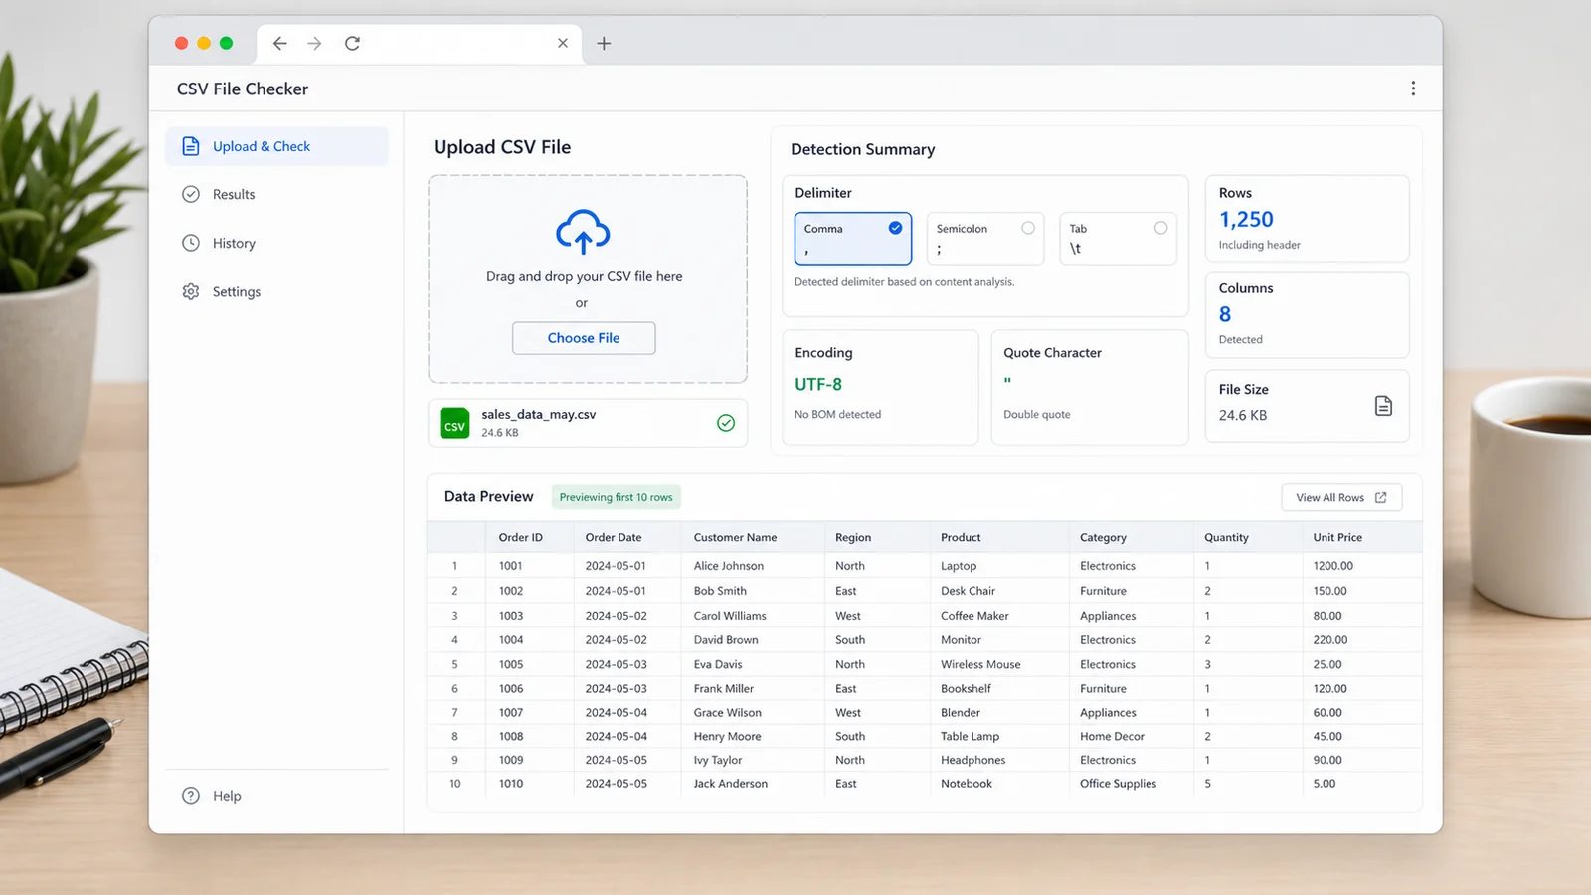Click the Order Date column header
This screenshot has width=1591, height=895.
614,537
